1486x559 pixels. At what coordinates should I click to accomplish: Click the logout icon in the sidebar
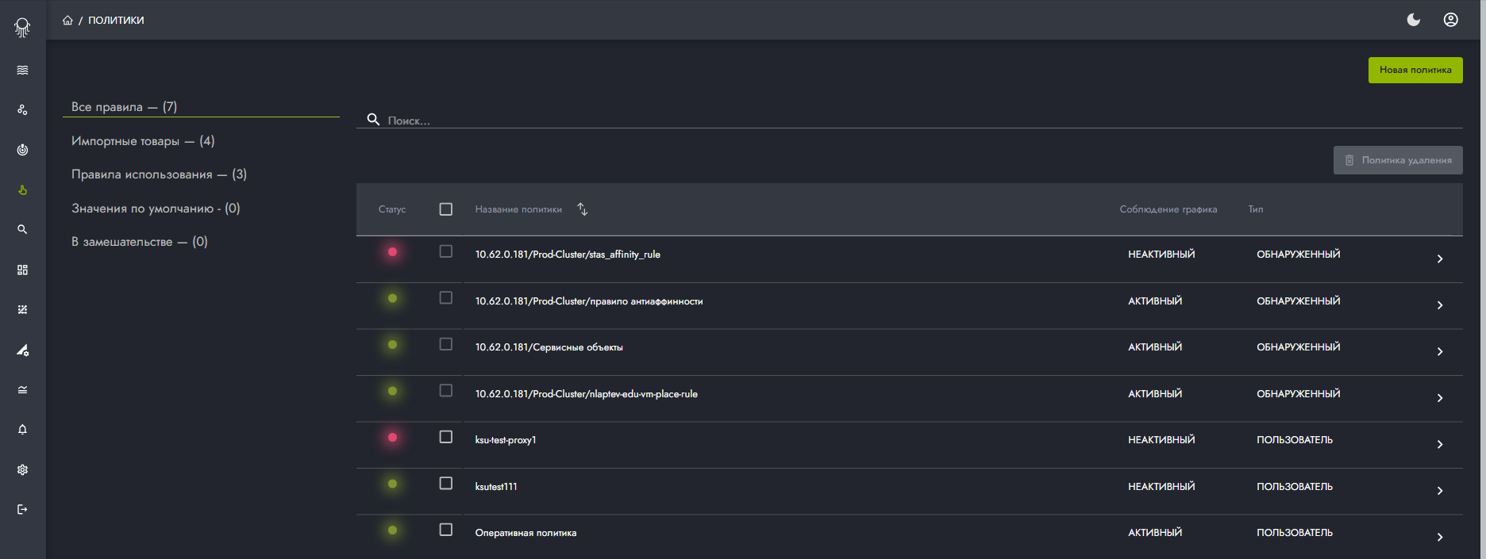click(x=22, y=509)
